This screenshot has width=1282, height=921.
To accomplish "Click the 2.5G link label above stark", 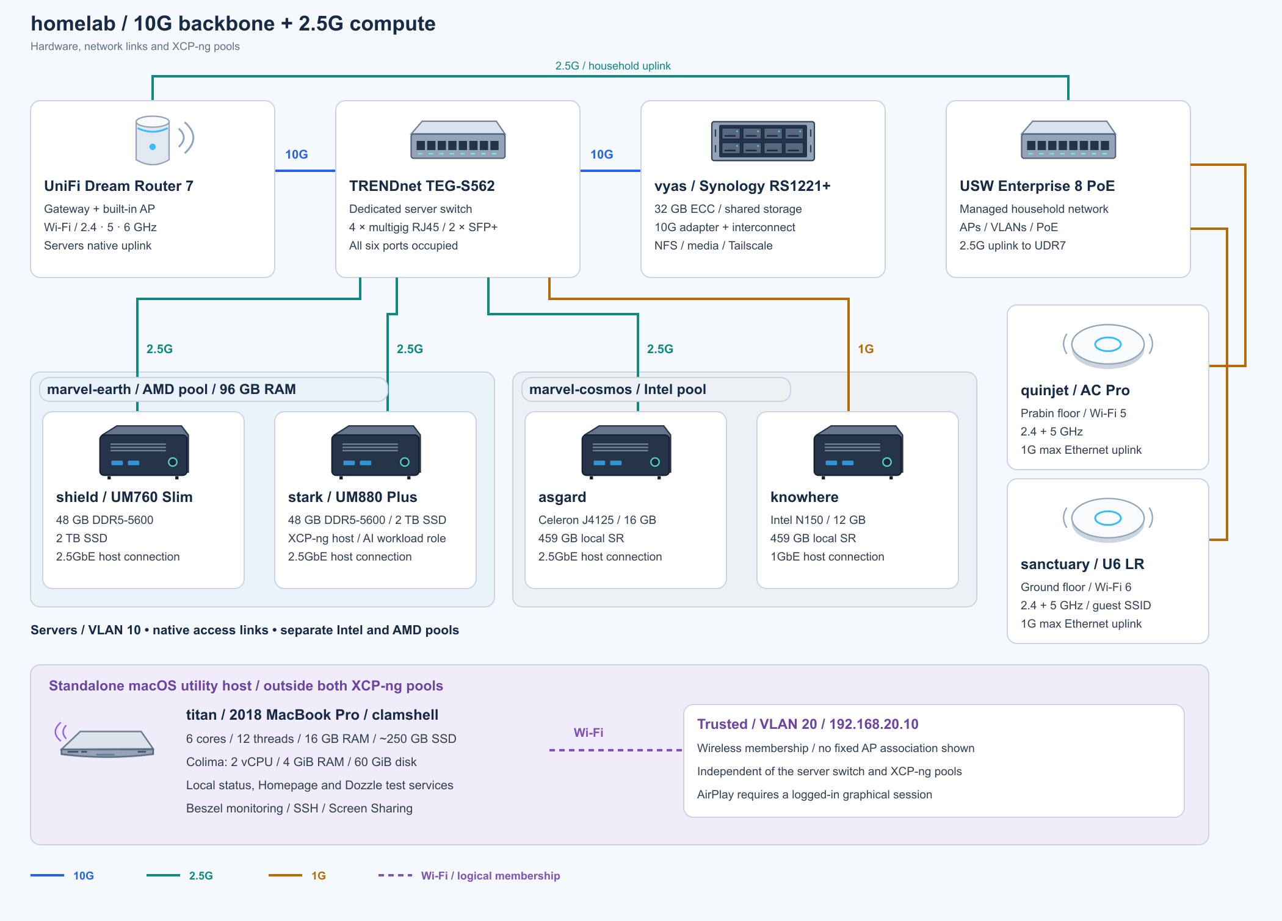I will (410, 349).
